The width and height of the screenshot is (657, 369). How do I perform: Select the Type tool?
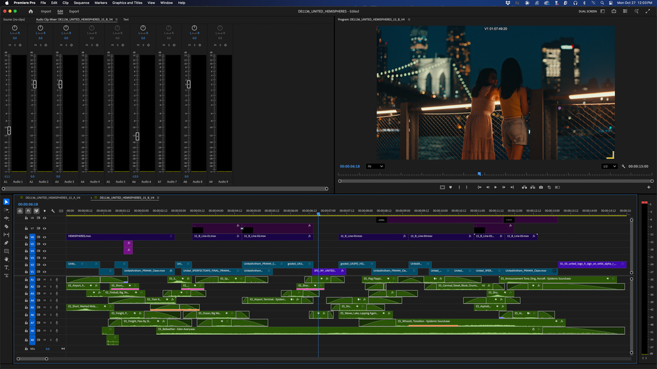pyautogui.click(x=7, y=267)
